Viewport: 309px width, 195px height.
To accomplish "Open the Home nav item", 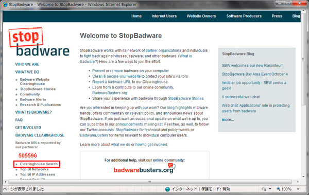I will tap(136, 16).
